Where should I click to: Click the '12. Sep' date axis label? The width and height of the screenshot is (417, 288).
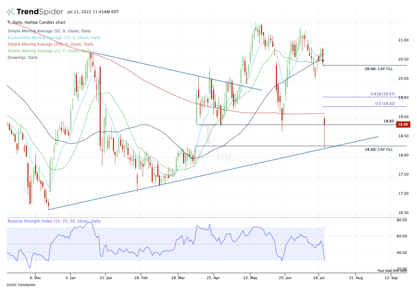pos(391,278)
